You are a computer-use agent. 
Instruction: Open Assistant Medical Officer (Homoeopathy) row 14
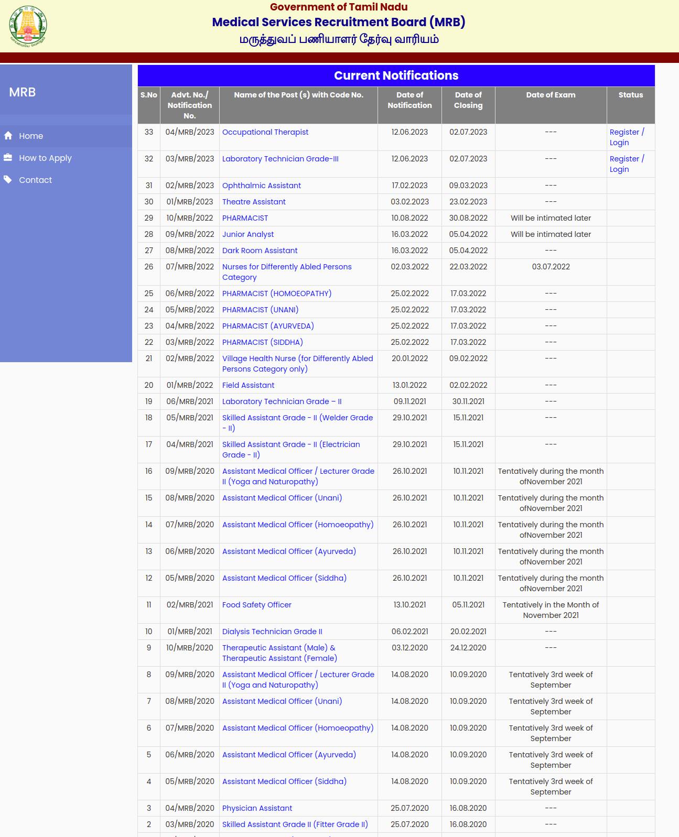pos(298,525)
